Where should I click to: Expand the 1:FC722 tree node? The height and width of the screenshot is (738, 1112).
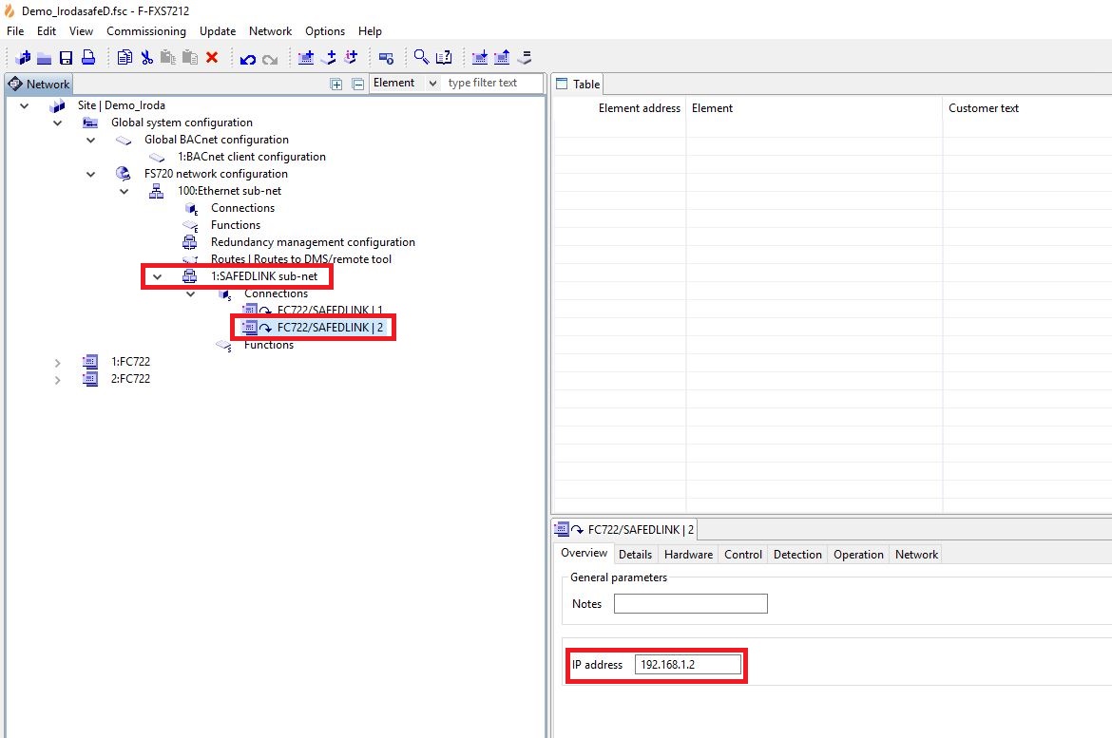[x=57, y=362]
